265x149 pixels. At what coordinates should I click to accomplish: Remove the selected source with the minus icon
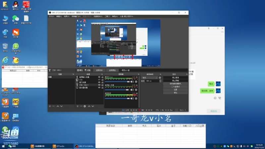coord(81,106)
